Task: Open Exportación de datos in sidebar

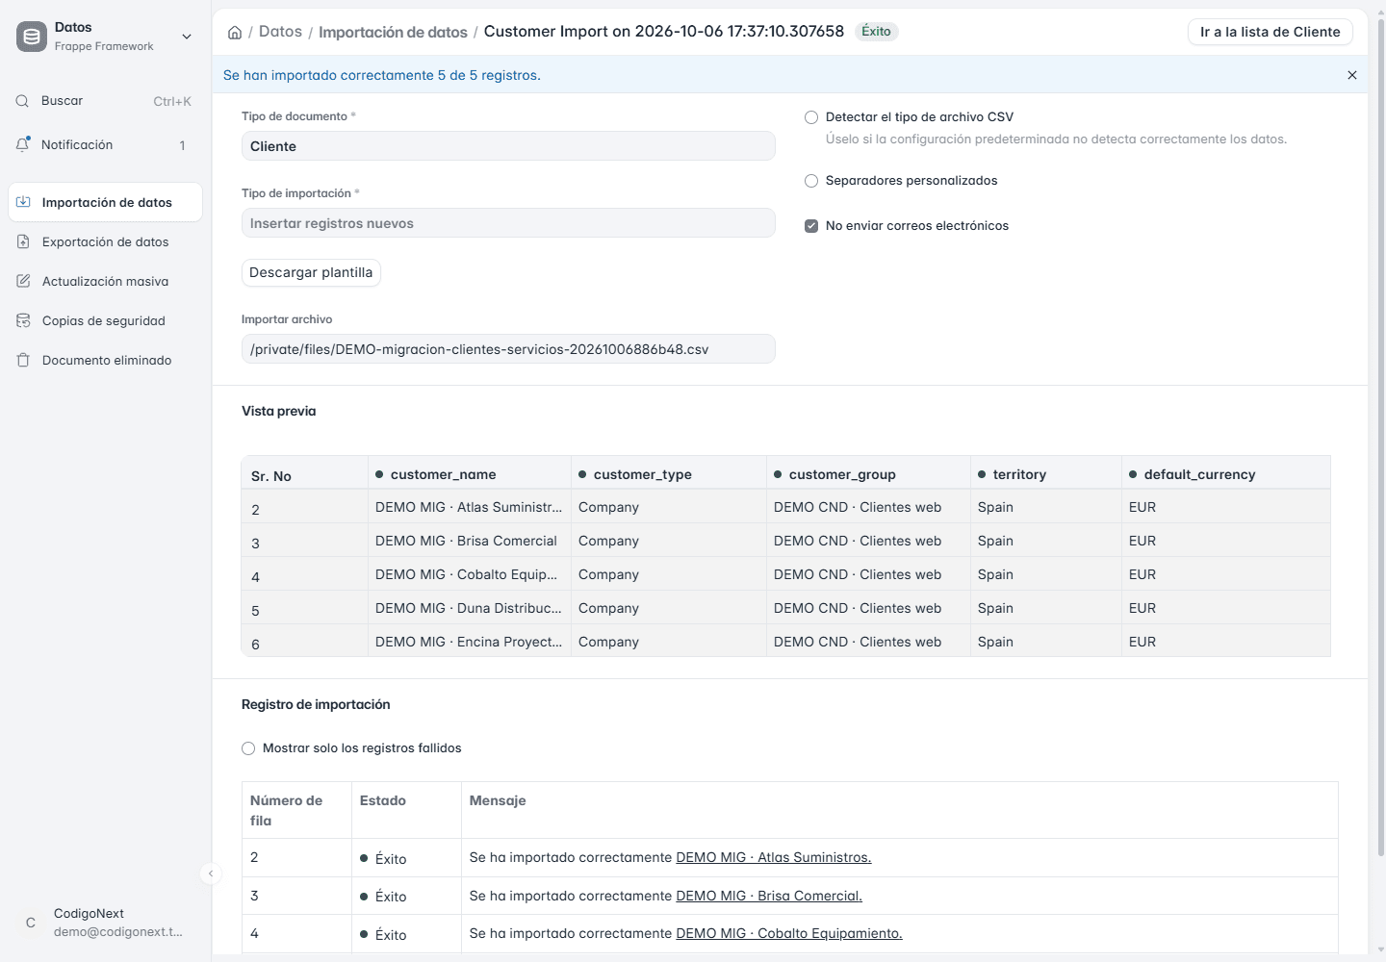Action: click(106, 241)
